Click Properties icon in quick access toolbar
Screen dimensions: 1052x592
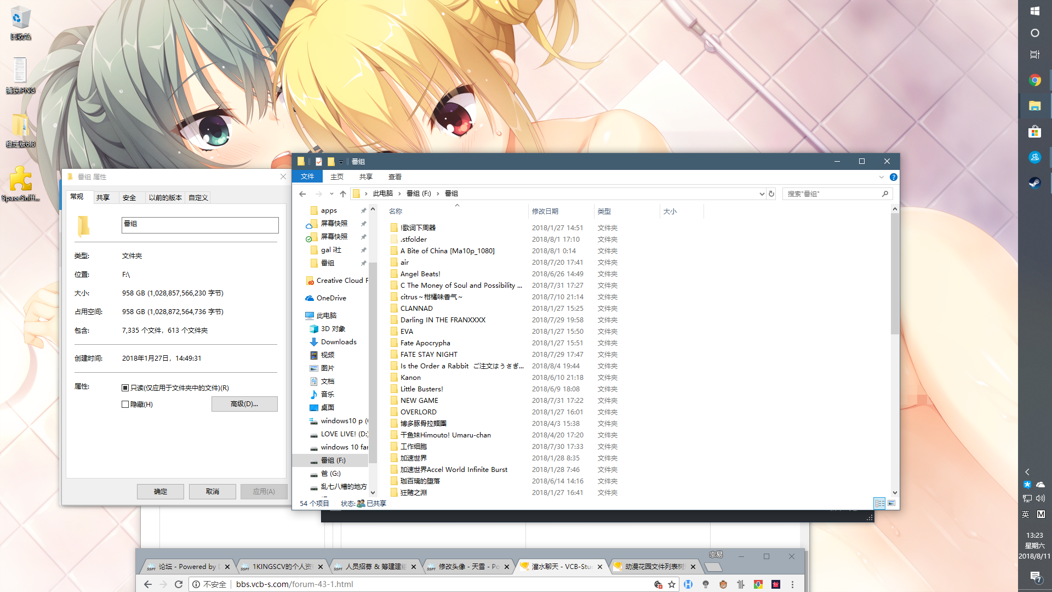[318, 161]
